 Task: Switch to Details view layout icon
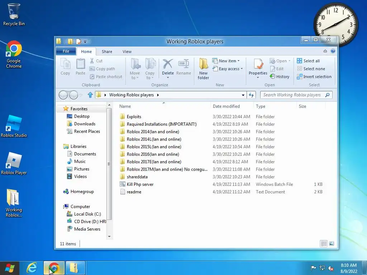click(x=324, y=243)
